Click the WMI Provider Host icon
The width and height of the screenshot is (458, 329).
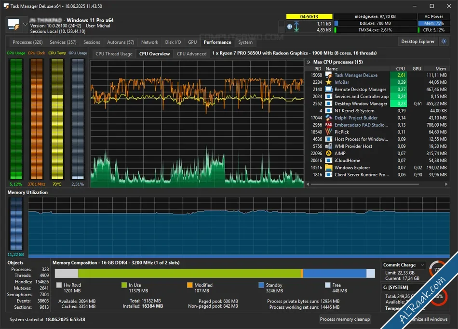pos(329,146)
